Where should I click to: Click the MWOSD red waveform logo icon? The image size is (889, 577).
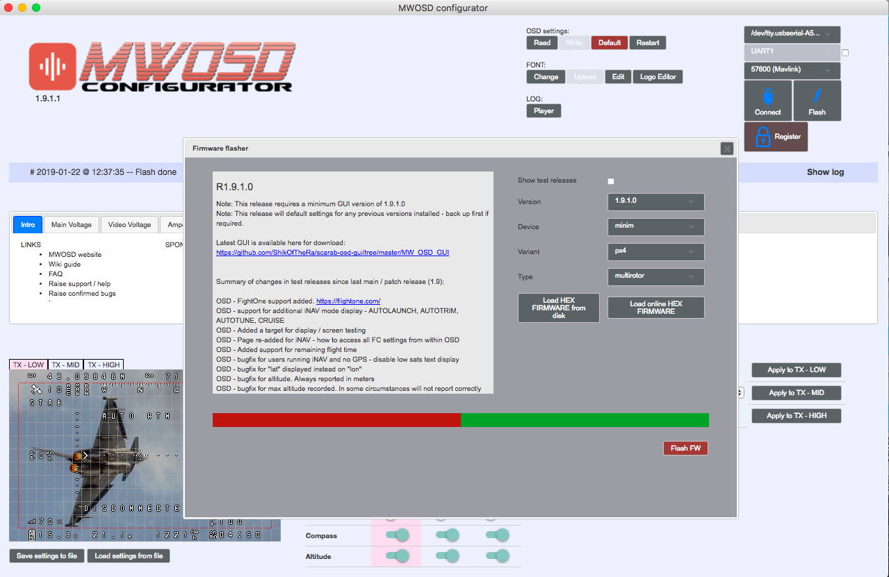[x=52, y=67]
